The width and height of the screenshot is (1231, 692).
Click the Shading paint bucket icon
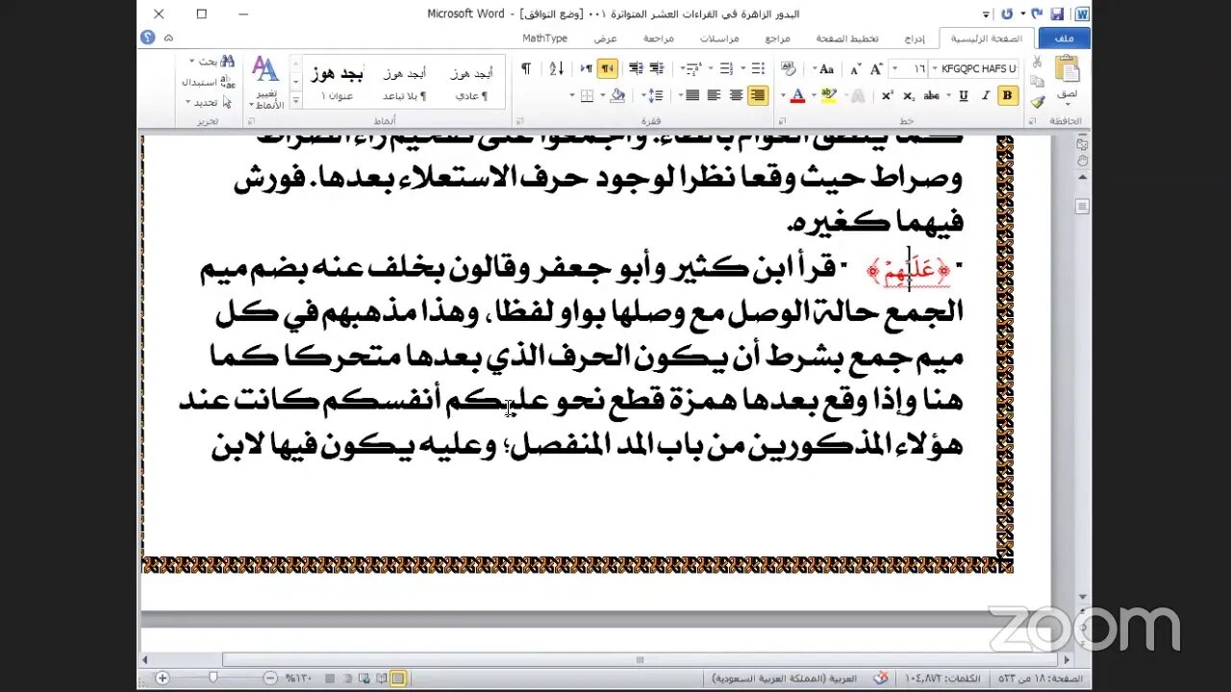point(617,95)
